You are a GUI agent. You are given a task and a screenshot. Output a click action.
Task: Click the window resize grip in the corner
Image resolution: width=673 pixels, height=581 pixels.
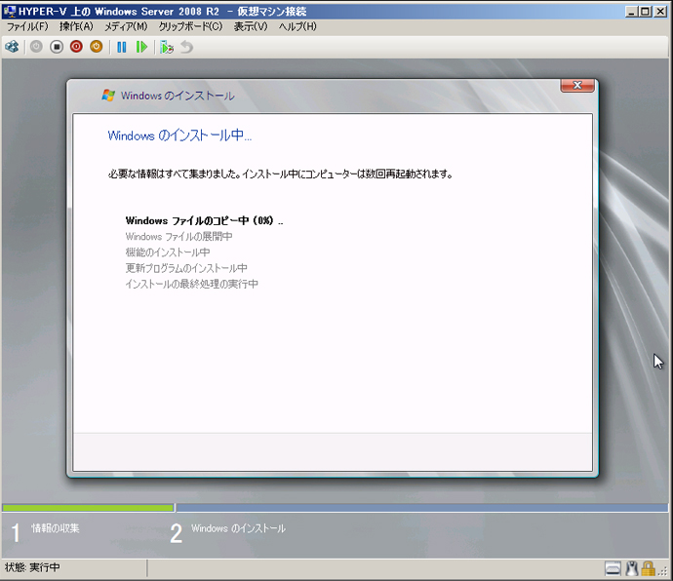tap(663, 572)
